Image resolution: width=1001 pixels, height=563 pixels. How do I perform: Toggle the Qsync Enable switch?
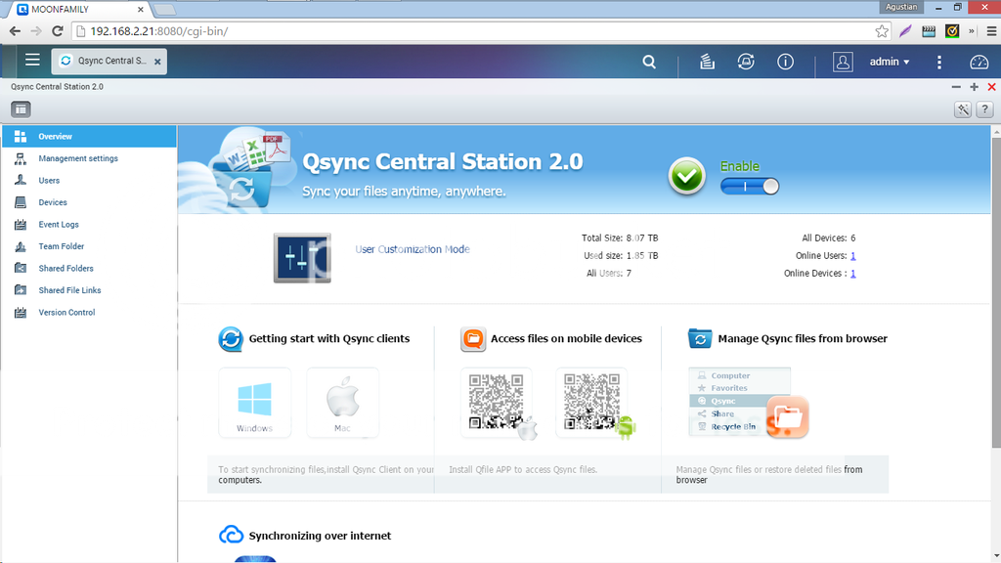[750, 186]
